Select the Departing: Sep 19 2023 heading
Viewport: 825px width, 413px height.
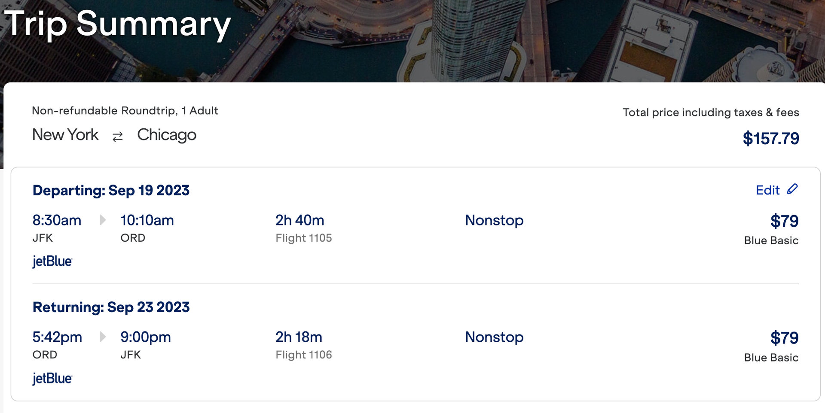click(111, 190)
